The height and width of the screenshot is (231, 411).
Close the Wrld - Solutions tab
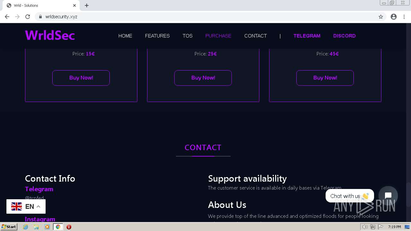point(74,5)
